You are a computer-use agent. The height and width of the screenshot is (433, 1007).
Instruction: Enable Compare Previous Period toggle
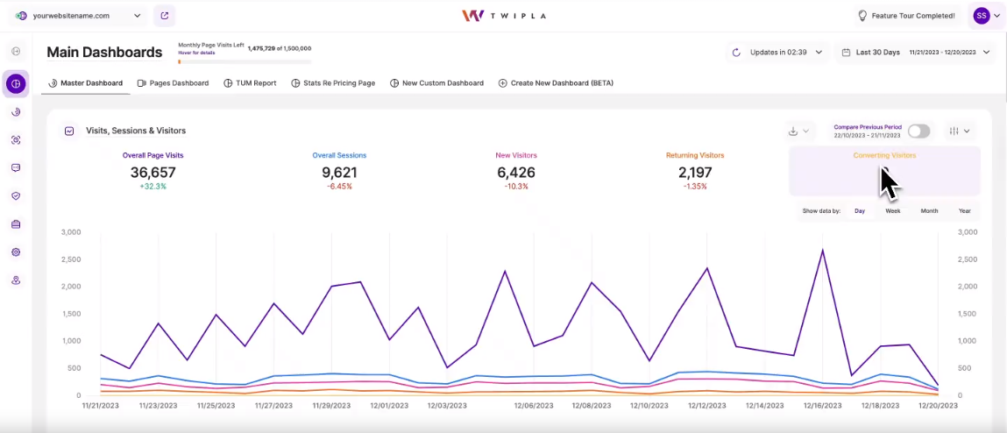918,131
